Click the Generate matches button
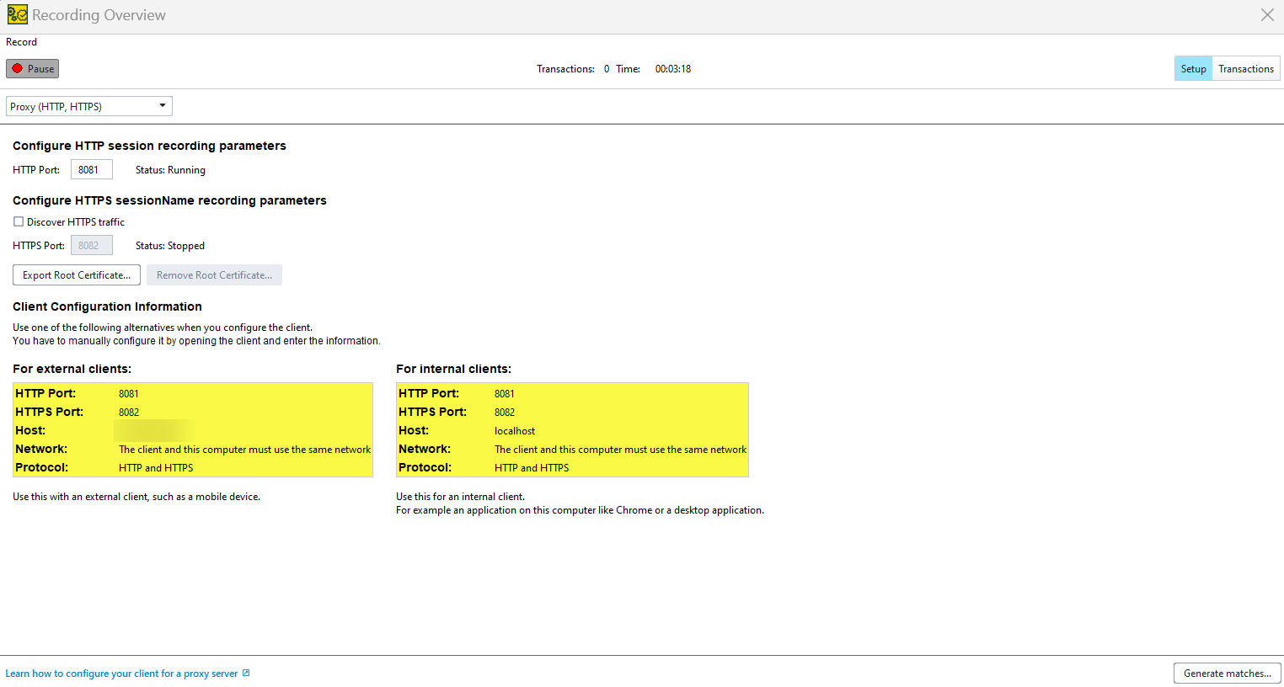 click(1227, 673)
